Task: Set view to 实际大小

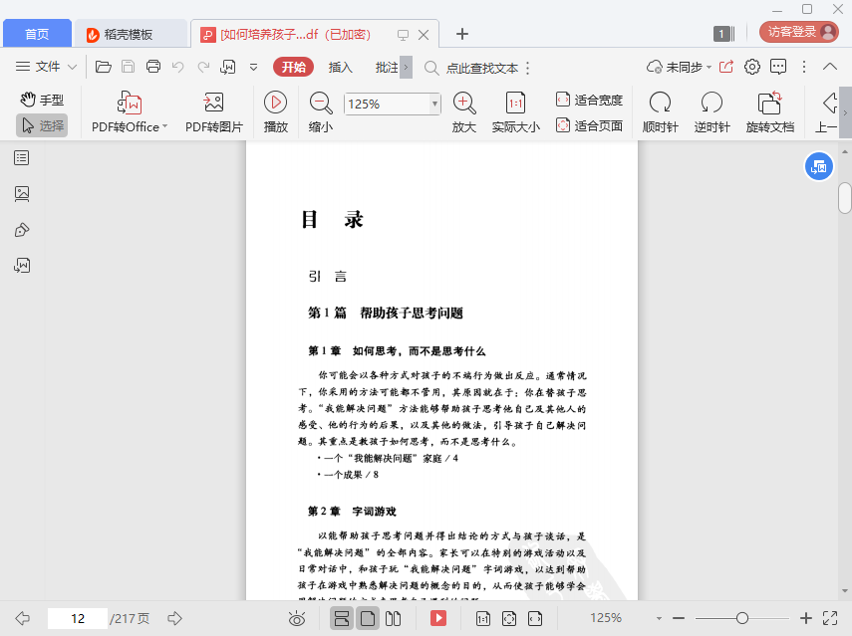Action: coord(515,111)
